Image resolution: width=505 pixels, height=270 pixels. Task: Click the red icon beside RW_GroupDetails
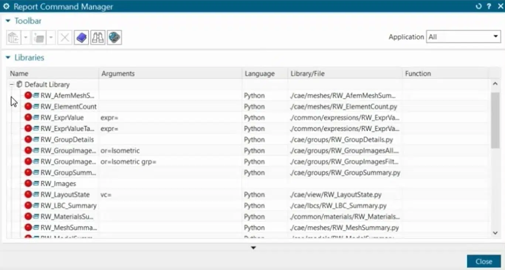[x=28, y=139]
